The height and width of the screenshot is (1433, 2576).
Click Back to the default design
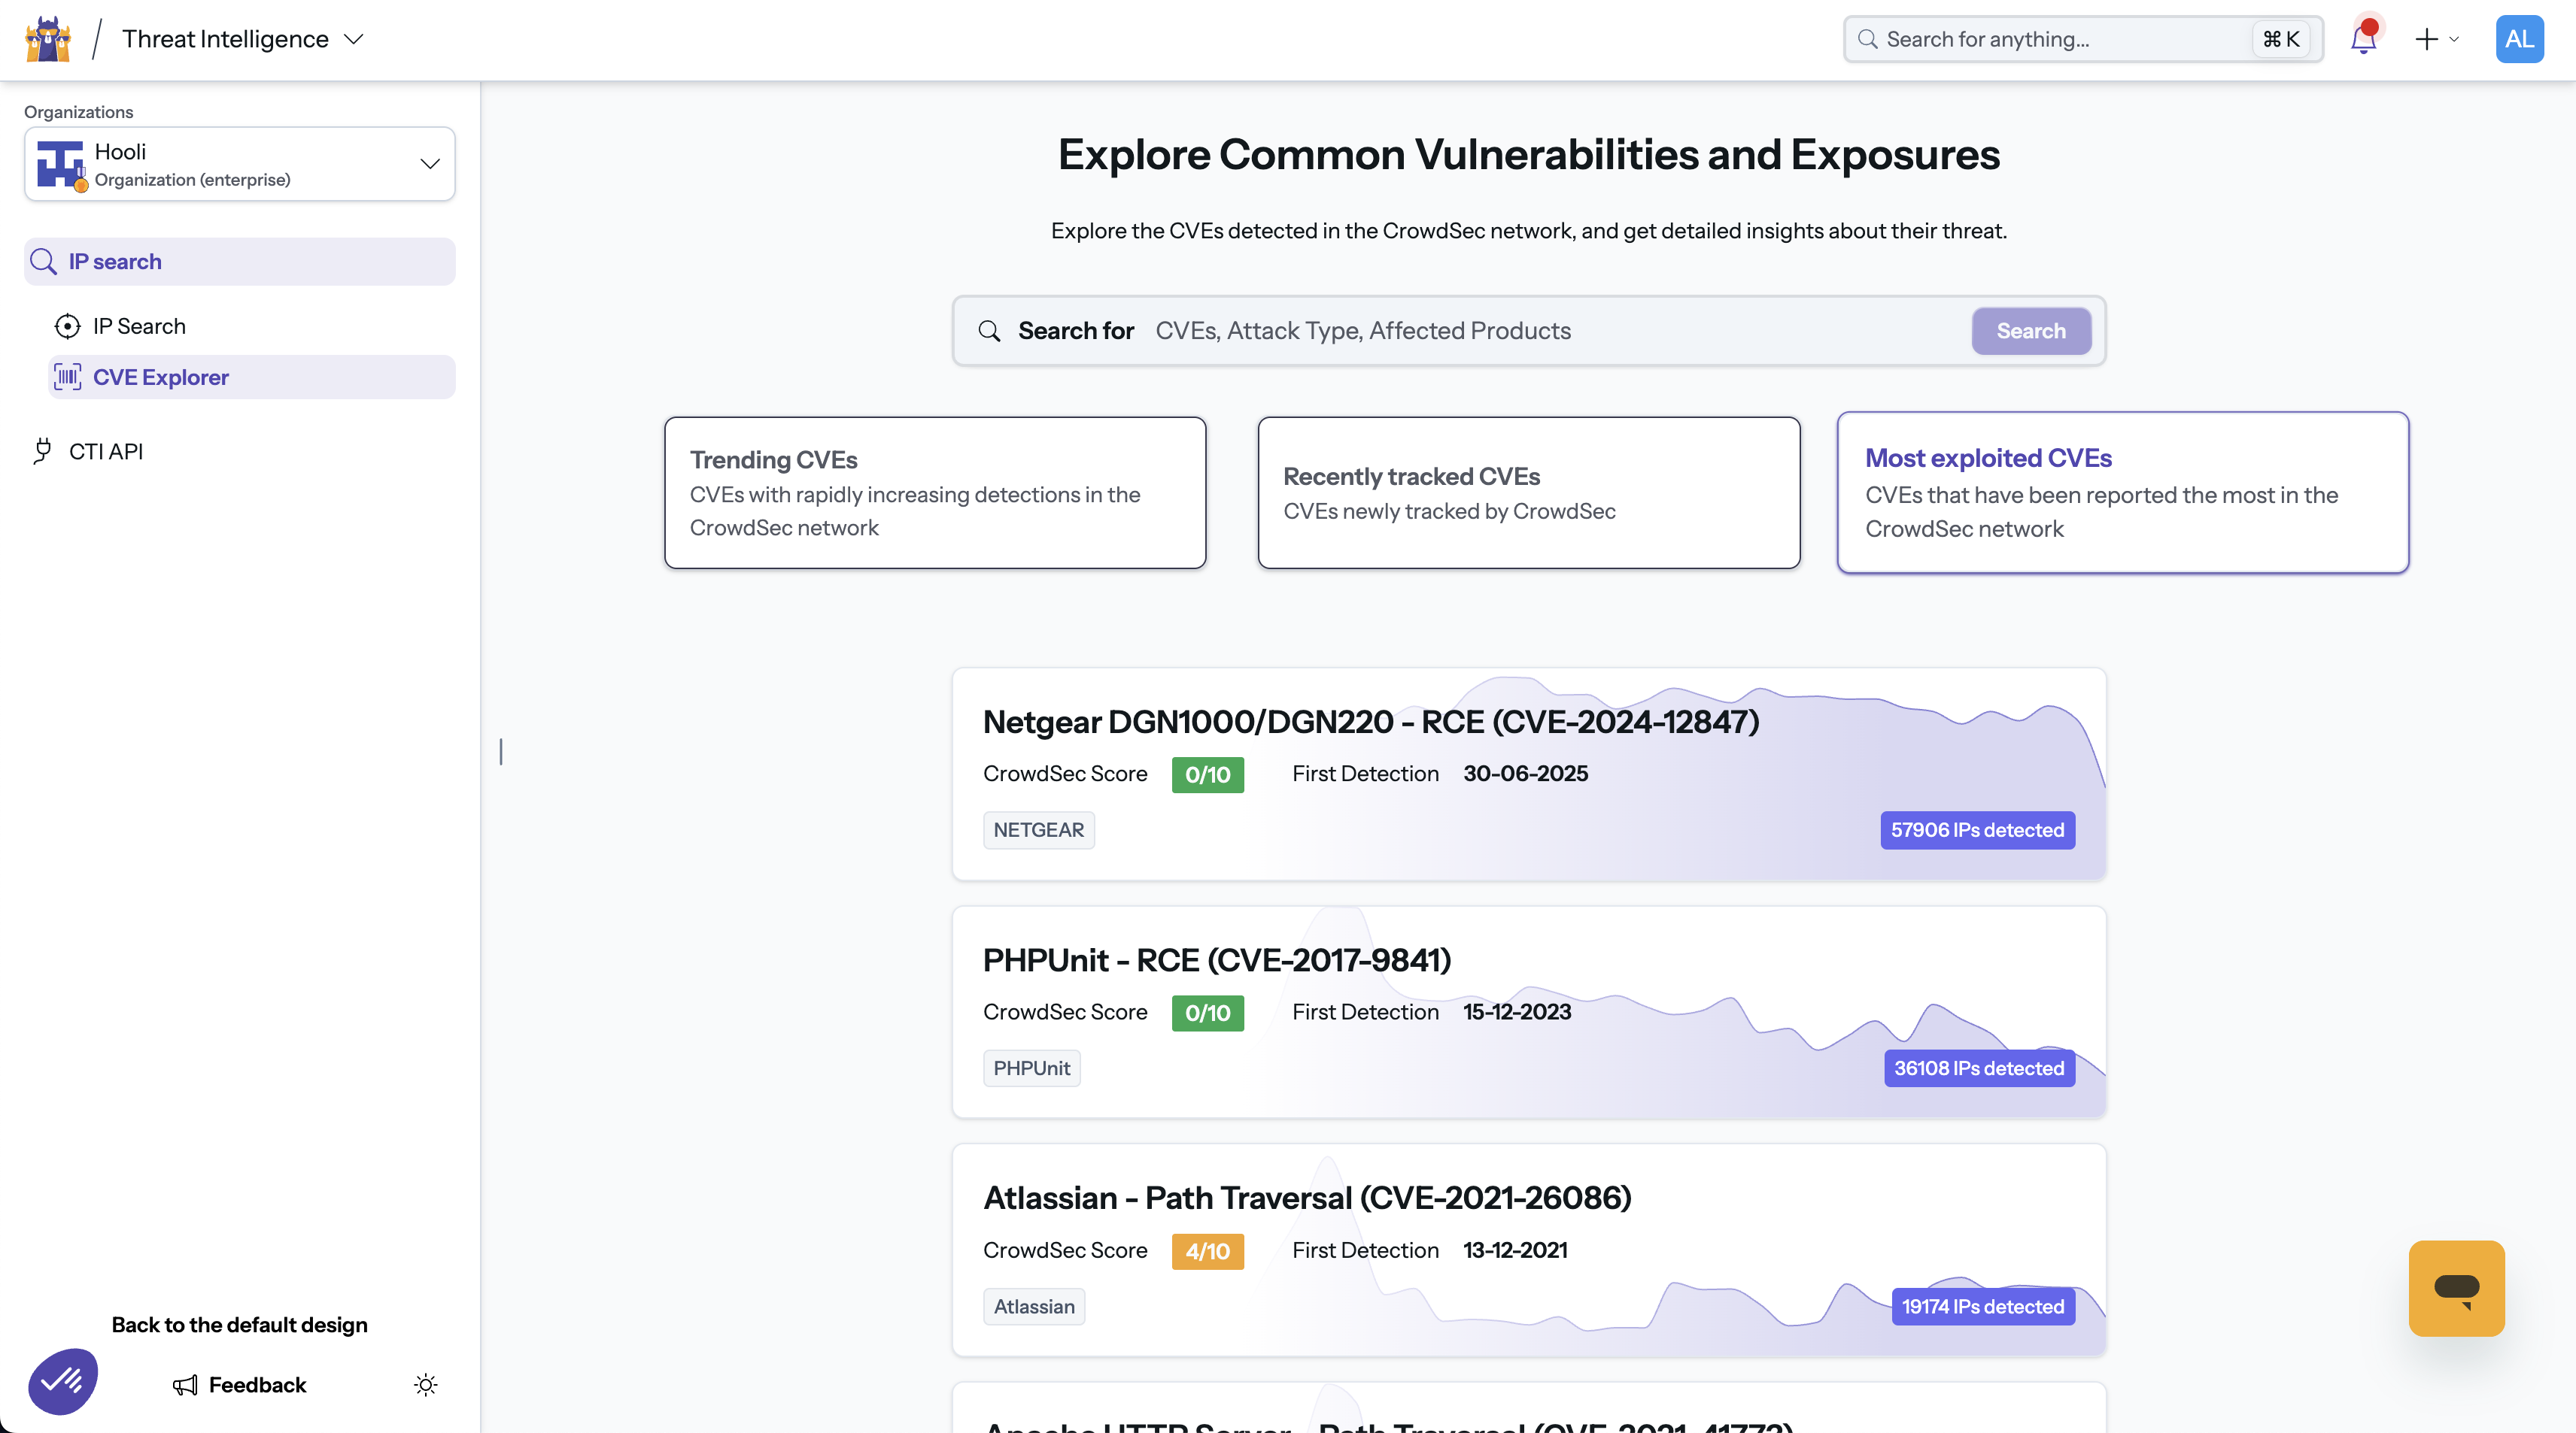[x=238, y=1324]
